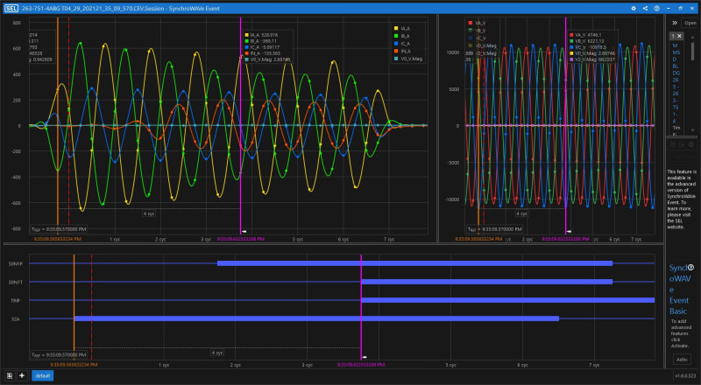Toggle VC_V trace in voltage chart legend
The height and width of the screenshot is (385, 701).
[478, 38]
